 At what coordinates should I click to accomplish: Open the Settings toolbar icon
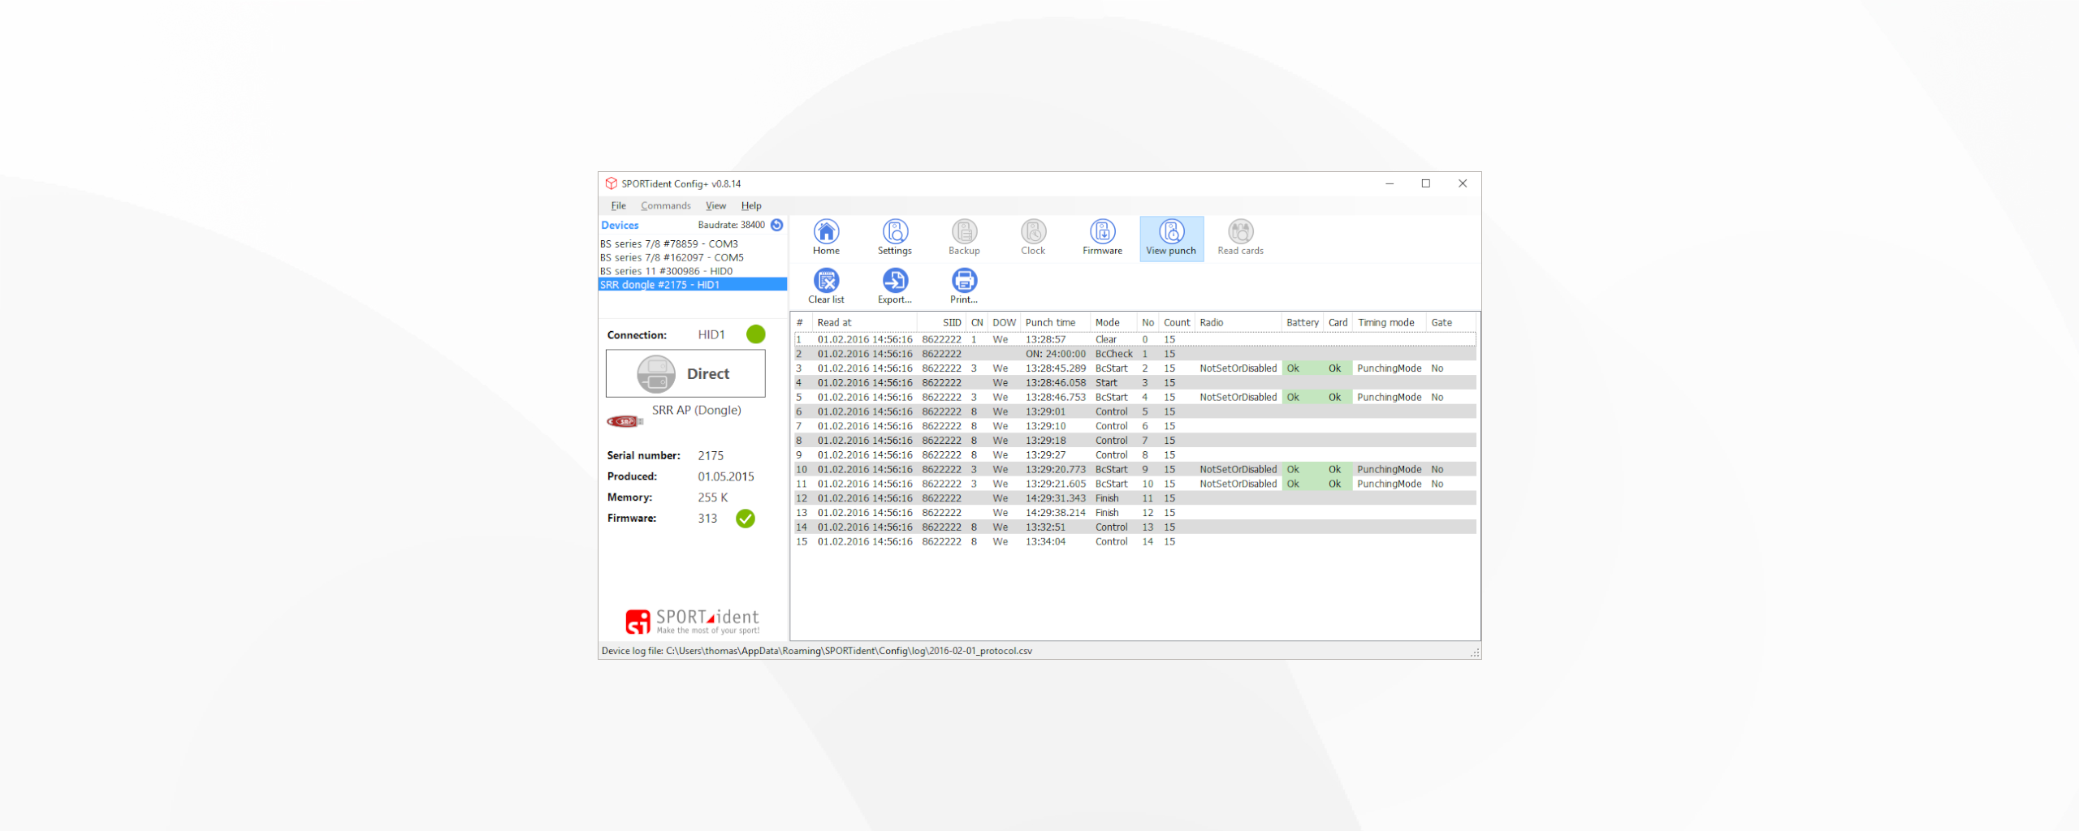(894, 237)
